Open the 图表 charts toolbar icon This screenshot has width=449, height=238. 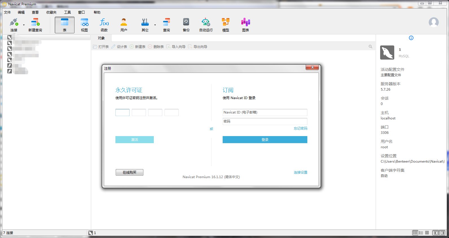point(246,25)
